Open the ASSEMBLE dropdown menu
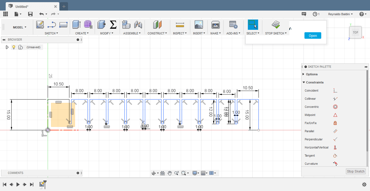The height and width of the screenshot is (191, 370). (x=132, y=33)
